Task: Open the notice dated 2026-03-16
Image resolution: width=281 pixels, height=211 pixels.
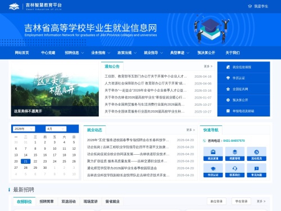Action: point(146,91)
